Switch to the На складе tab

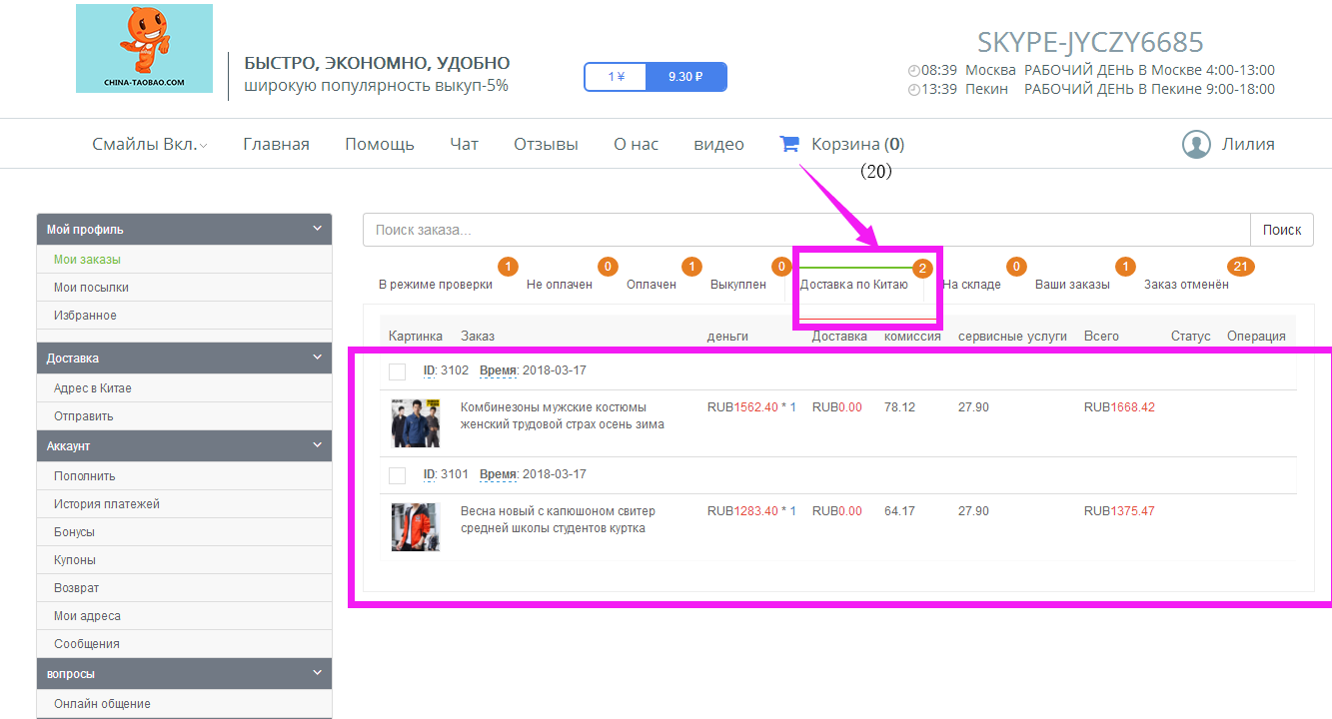971,285
